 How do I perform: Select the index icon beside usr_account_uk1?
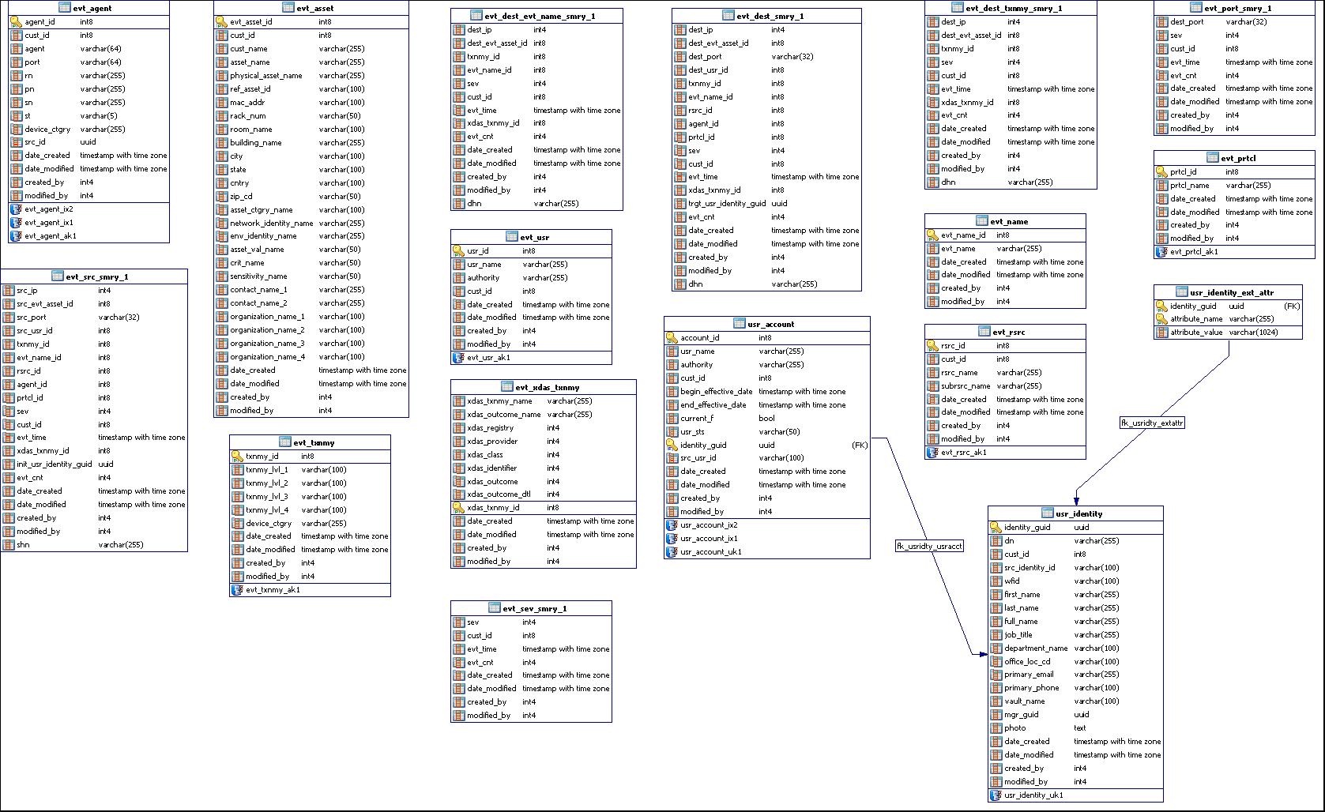(672, 551)
